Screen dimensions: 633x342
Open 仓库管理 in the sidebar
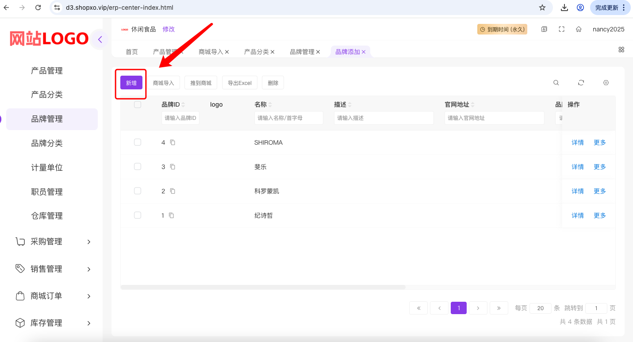47,216
